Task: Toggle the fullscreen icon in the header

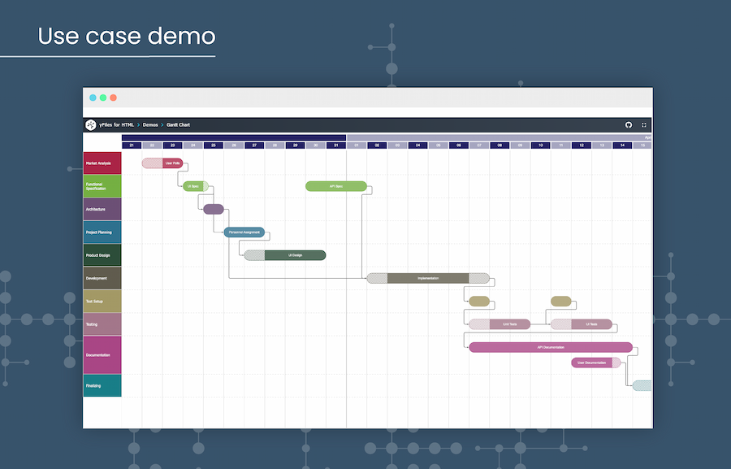Action: pyautogui.click(x=644, y=125)
